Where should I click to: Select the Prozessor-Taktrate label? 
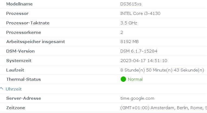click(28, 23)
